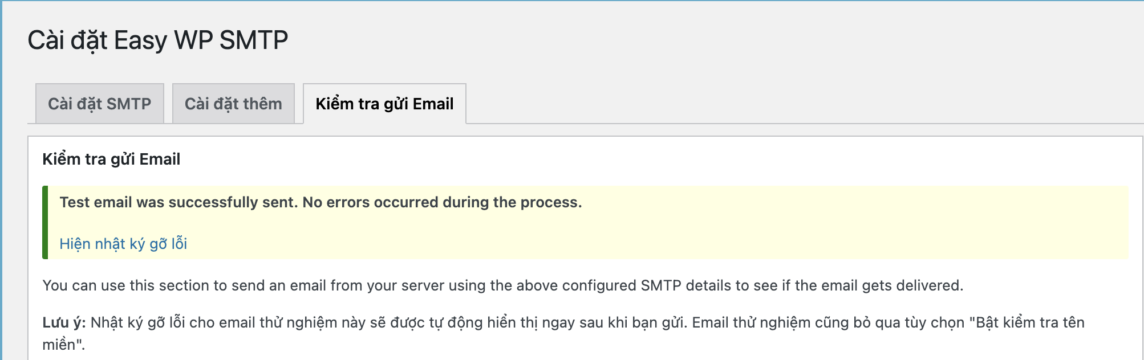The width and height of the screenshot is (1144, 360).
Task: Click the green bar of the success notice
Action: click(x=45, y=222)
